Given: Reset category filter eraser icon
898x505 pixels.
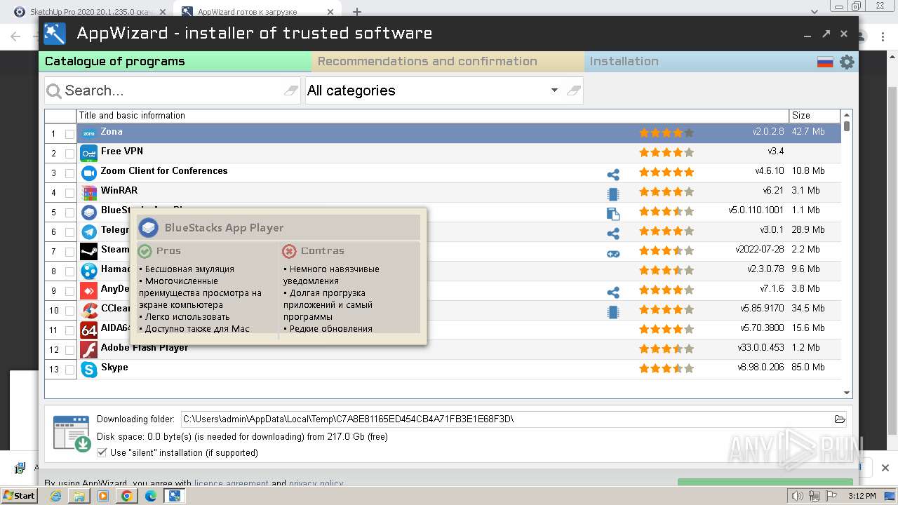Looking at the screenshot, I should tap(574, 90).
